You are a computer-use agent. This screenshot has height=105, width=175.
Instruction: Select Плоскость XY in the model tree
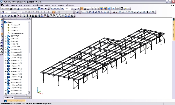tap(15, 25)
